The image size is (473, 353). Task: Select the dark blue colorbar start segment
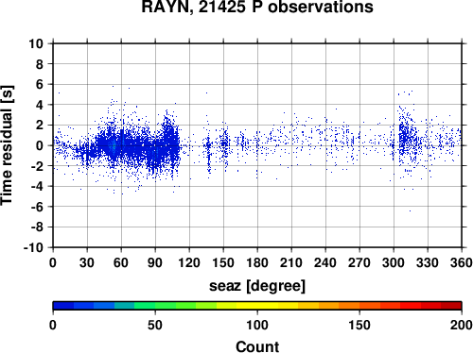click(63, 305)
